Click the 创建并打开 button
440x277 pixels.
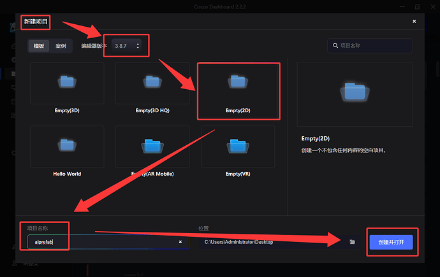pos(391,242)
